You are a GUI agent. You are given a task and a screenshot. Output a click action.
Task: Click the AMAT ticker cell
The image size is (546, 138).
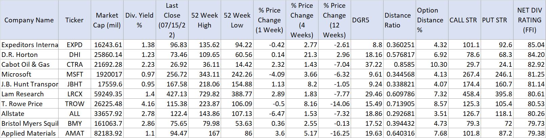75,133
